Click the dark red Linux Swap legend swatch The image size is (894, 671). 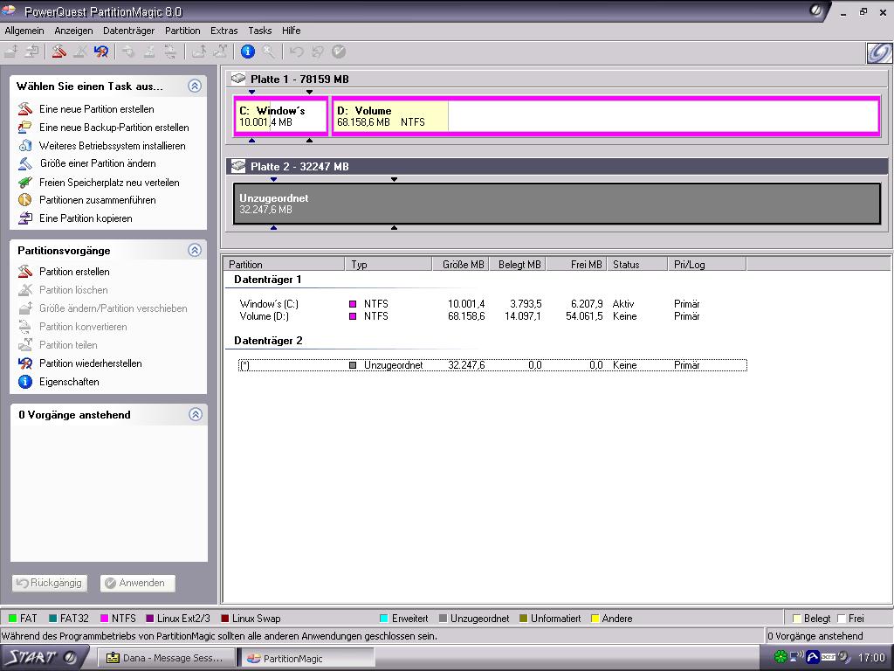tap(224, 619)
